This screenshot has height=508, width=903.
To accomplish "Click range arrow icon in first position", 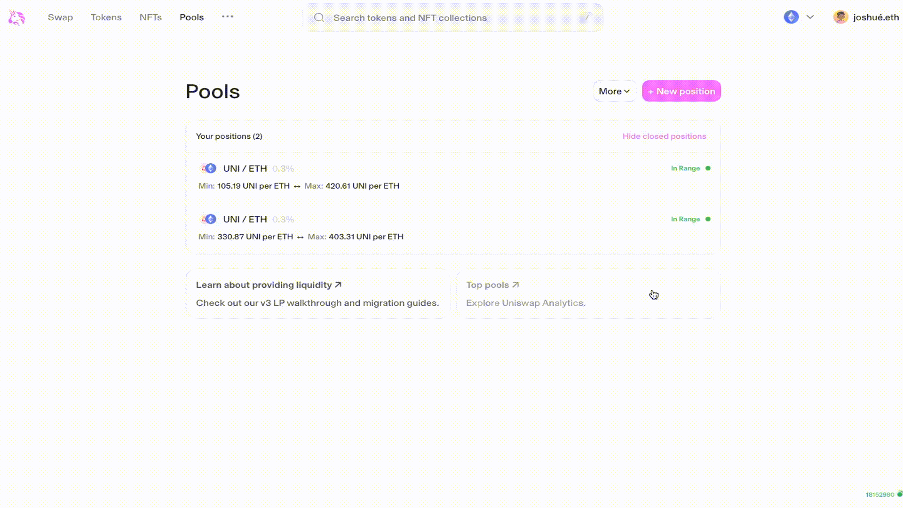I will coord(297,186).
